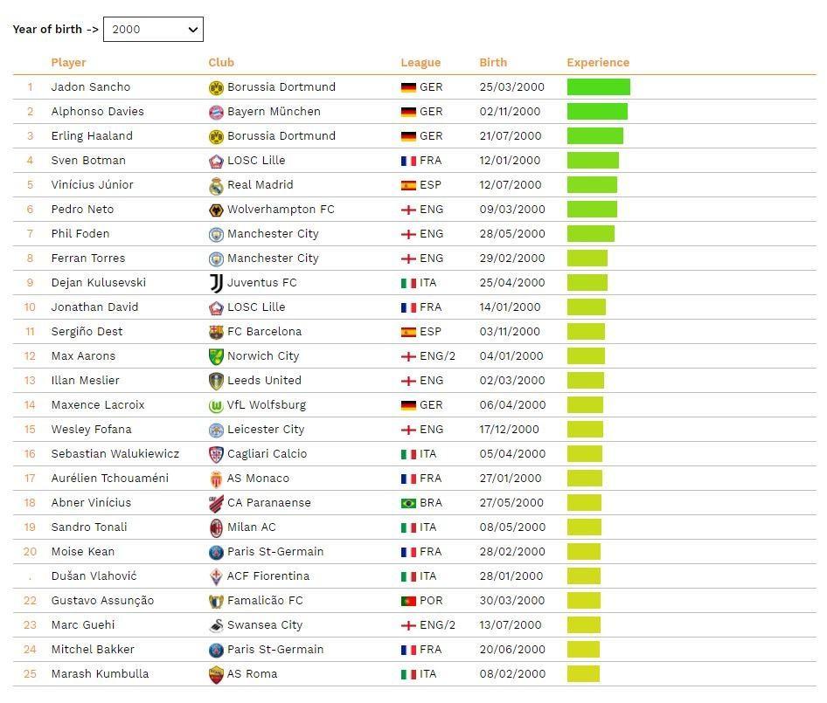Click the Cagliari Calcio crest icon
Image resolution: width=827 pixels, height=703 pixels.
216,454
